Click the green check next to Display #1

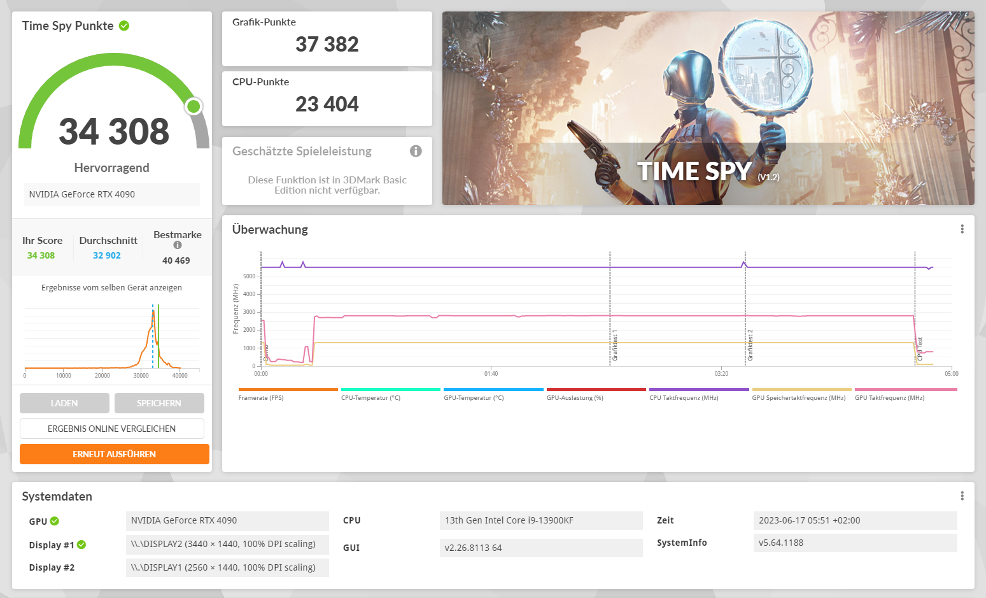(x=81, y=545)
